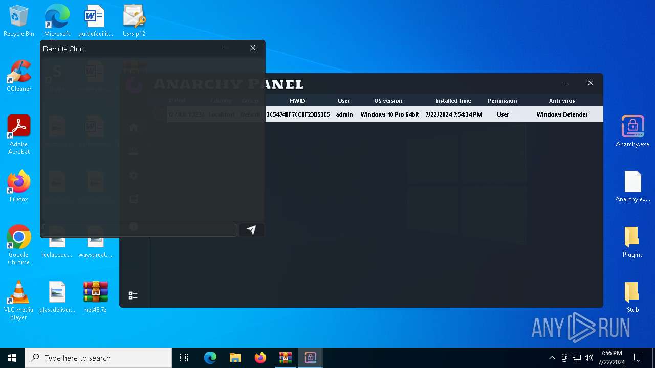Click the Permission column header
Screen dimensions: 655x368
tap(503, 101)
